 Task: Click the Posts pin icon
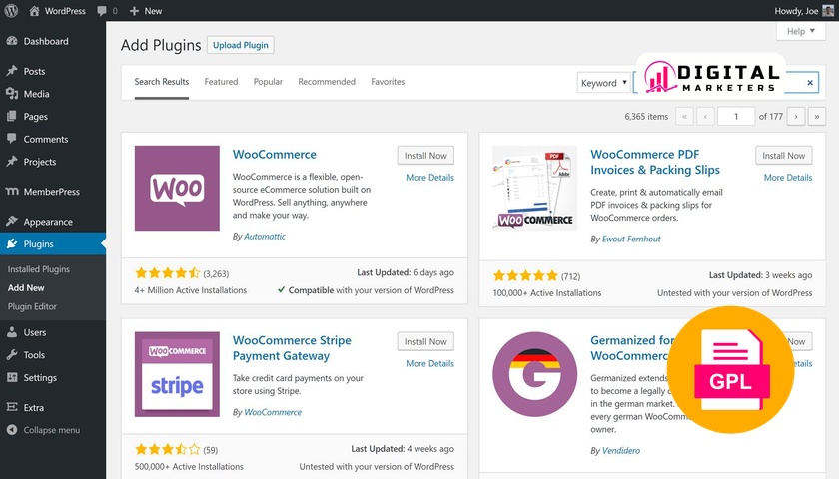point(12,71)
